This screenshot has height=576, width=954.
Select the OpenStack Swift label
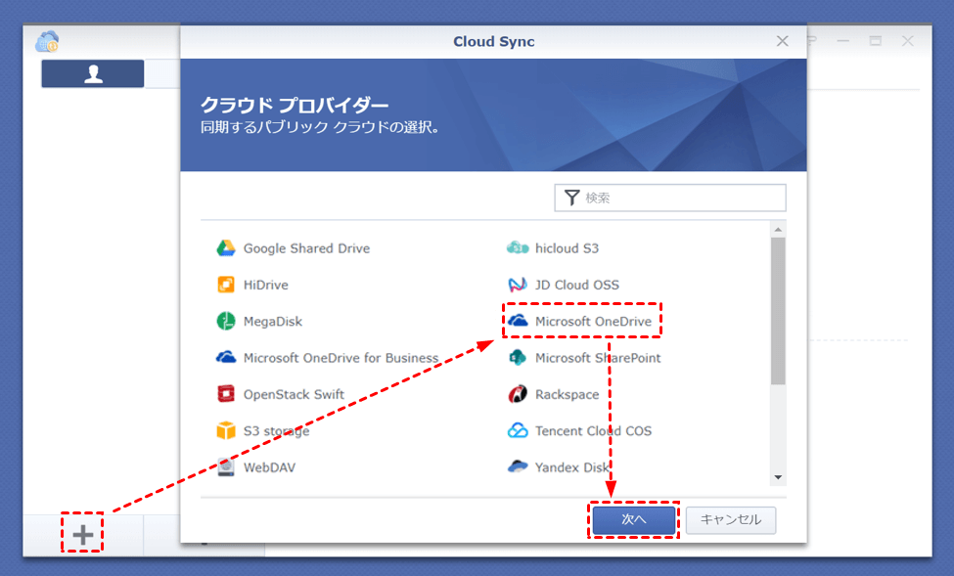[x=294, y=394]
